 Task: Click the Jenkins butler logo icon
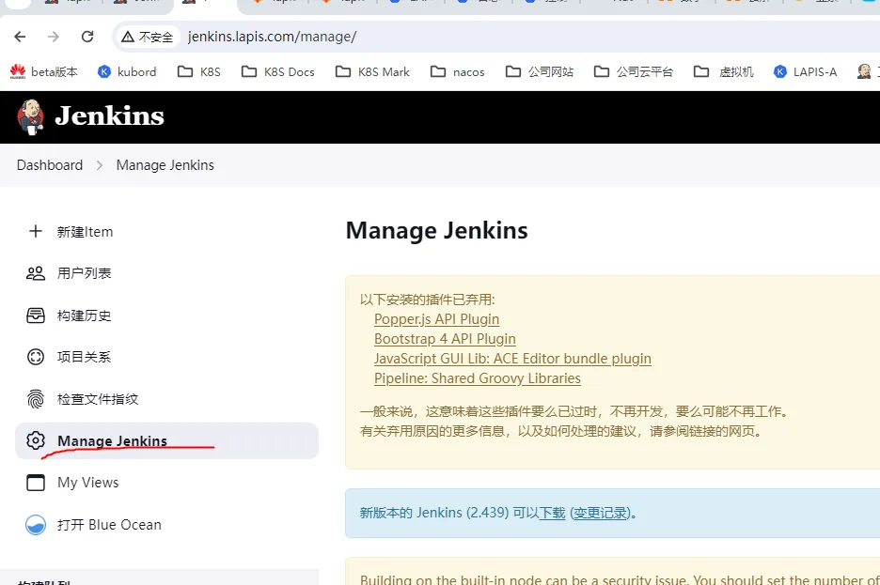pyautogui.click(x=31, y=116)
